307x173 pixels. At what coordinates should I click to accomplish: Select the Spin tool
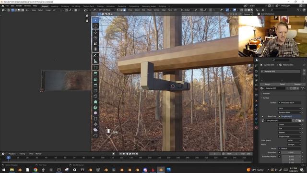tap(95, 108)
